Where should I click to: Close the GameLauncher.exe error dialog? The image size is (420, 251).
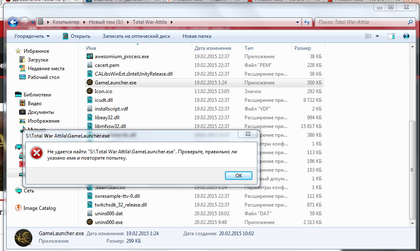(248, 134)
